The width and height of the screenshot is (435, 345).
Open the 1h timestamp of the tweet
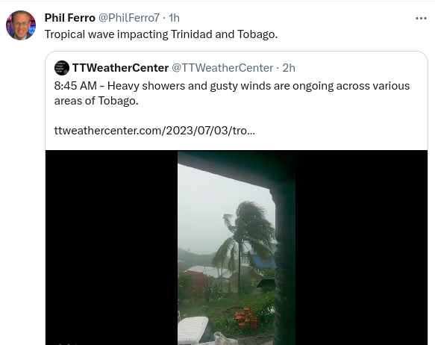174,18
